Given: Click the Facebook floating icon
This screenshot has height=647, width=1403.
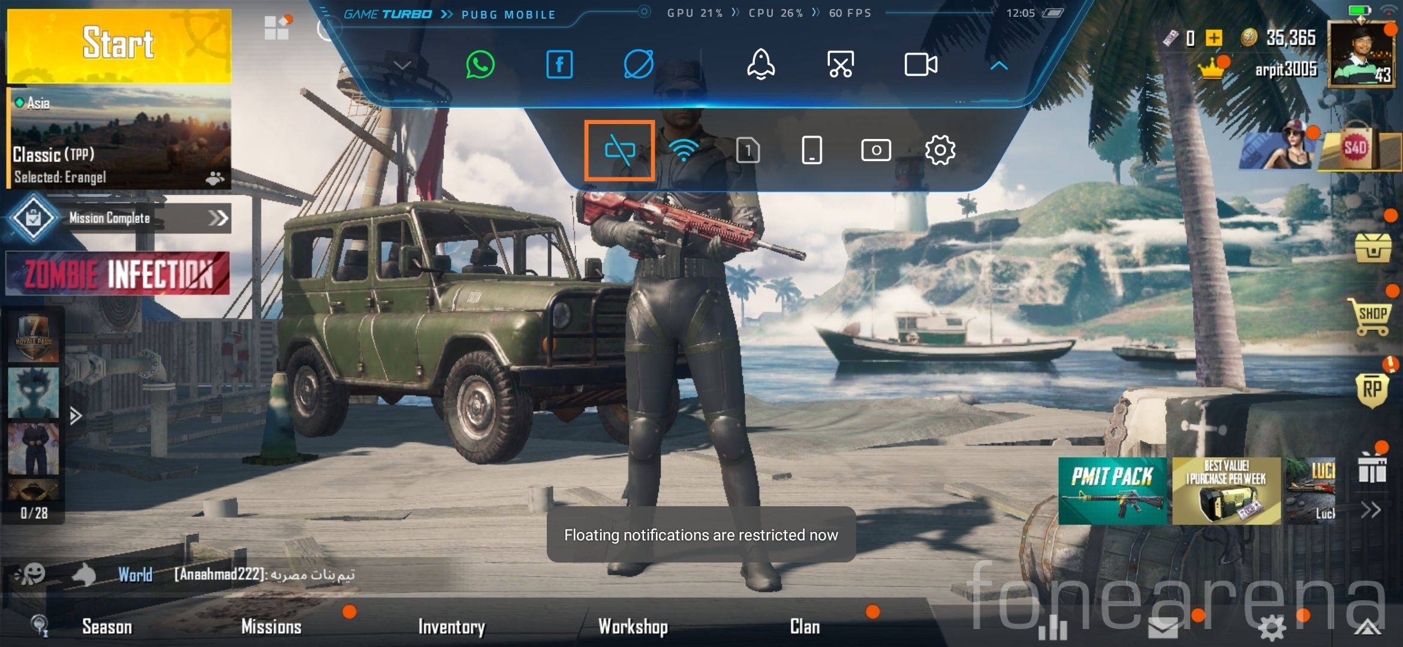Looking at the screenshot, I should click(558, 64).
